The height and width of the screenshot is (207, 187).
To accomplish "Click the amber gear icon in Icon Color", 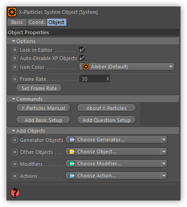I will click(86, 67).
